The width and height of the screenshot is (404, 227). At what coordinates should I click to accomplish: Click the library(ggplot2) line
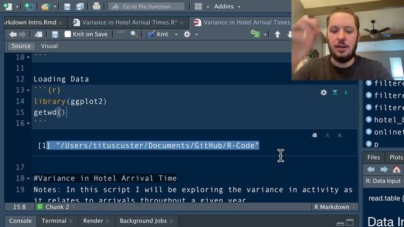pos(70,102)
